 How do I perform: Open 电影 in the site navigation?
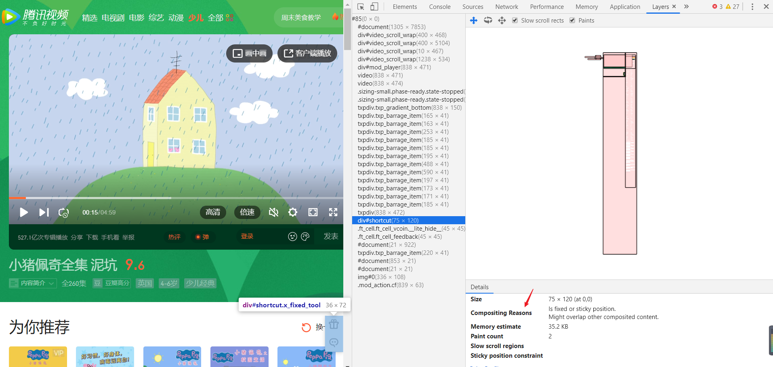point(137,18)
